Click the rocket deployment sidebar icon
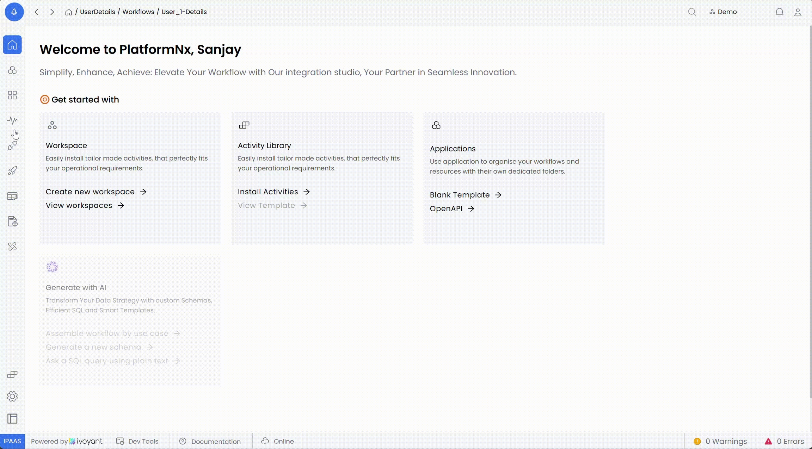Image resolution: width=812 pixels, height=449 pixels. pyautogui.click(x=12, y=171)
